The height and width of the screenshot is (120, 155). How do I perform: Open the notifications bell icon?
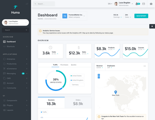[x=137, y=4]
